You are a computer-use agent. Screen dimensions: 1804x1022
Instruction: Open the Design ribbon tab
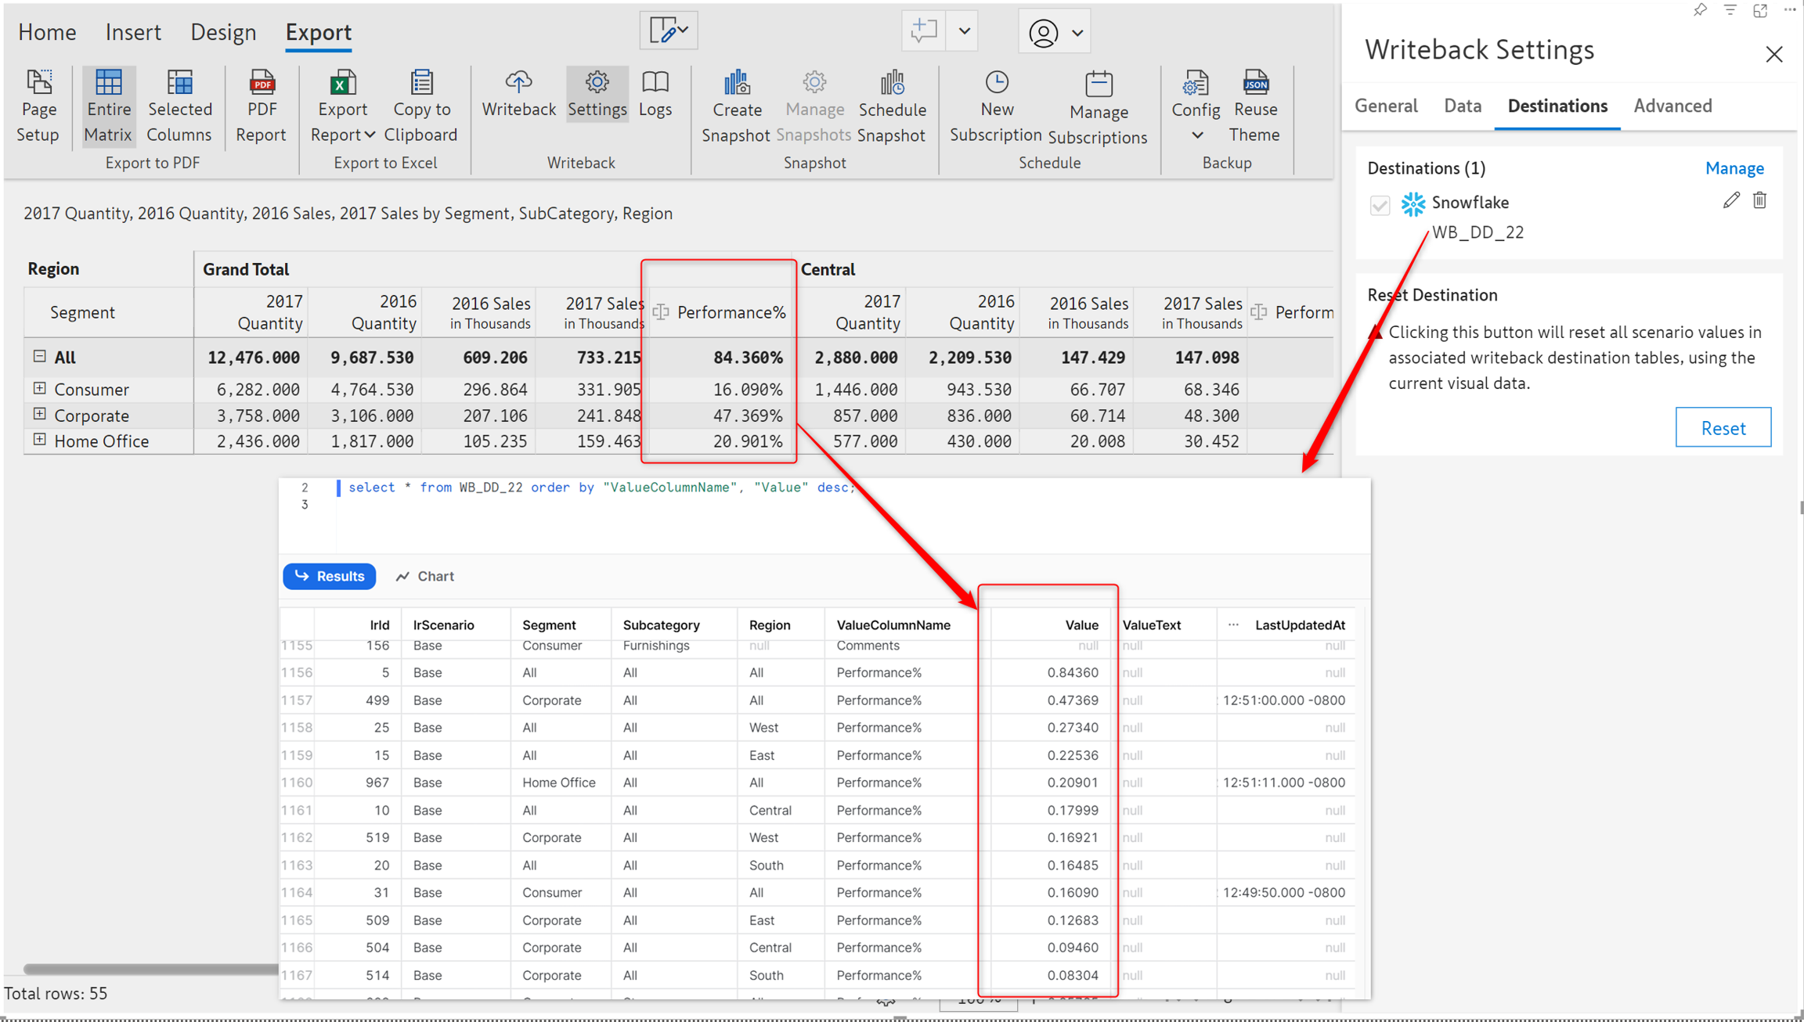223,32
